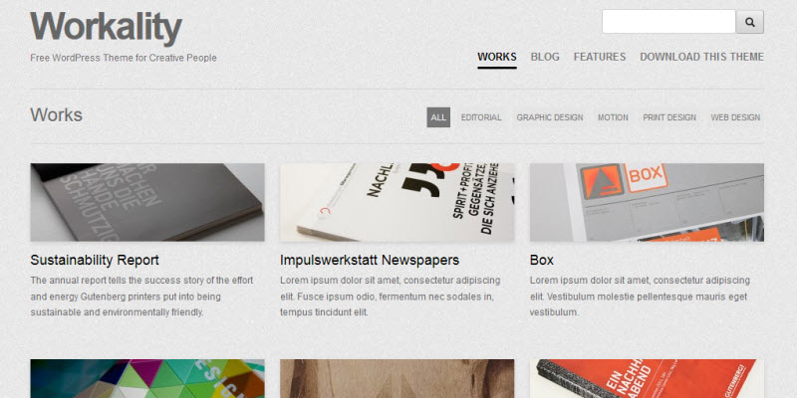797x398 pixels.
Task: Open the colorful triangles project thumbnail
Action: tap(147, 379)
